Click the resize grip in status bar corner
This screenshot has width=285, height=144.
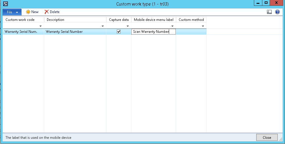(281, 139)
